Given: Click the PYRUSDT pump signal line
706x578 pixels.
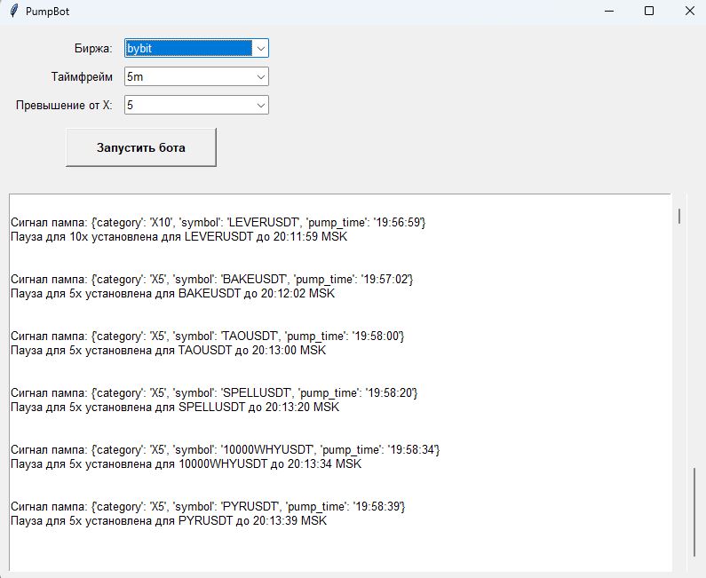Looking at the screenshot, I should [208, 506].
